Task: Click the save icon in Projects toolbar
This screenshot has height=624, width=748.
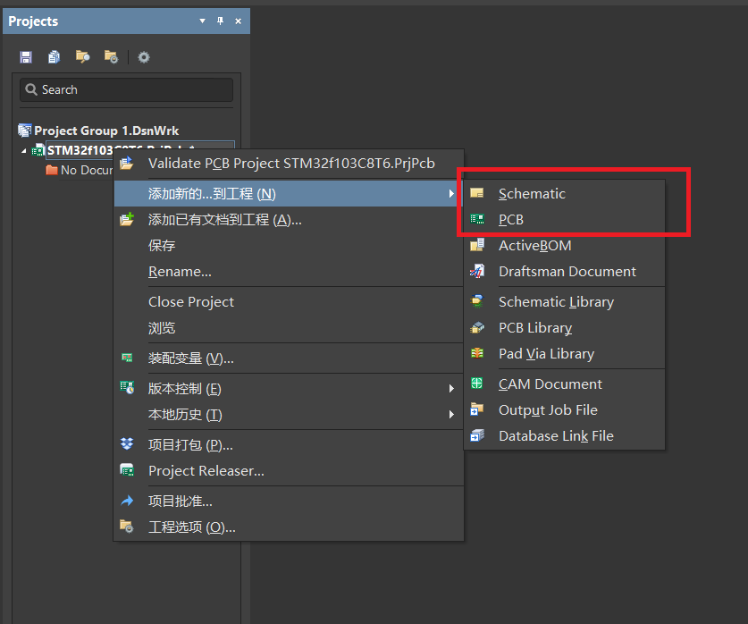Action: pyautogui.click(x=26, y=57)
